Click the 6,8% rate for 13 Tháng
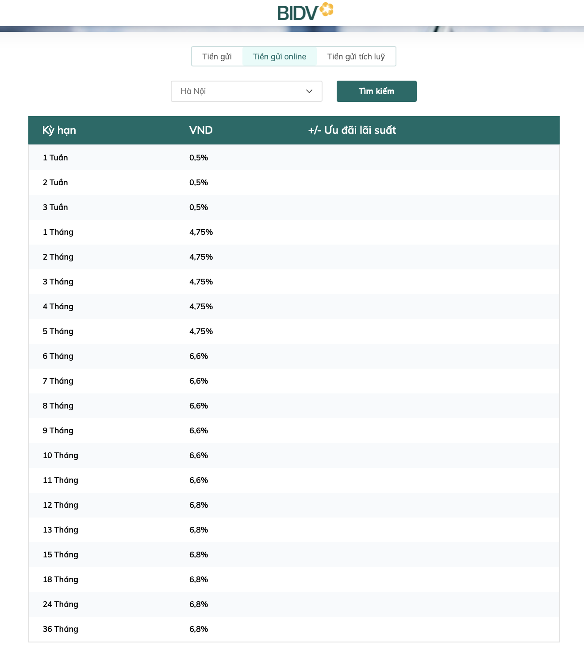 tap(199, 530)
